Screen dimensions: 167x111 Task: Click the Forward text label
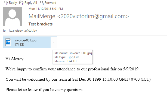(x=50, y=3)
